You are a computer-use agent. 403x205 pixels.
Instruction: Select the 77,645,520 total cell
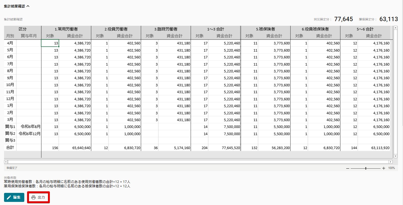(224, 148)
